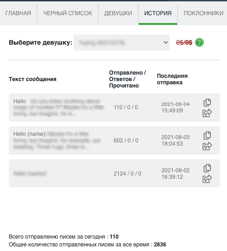Click the 'Текст сообщения' column header
Image resolution: width=227 pixels, height=251 pixels.
click(33, 79)
